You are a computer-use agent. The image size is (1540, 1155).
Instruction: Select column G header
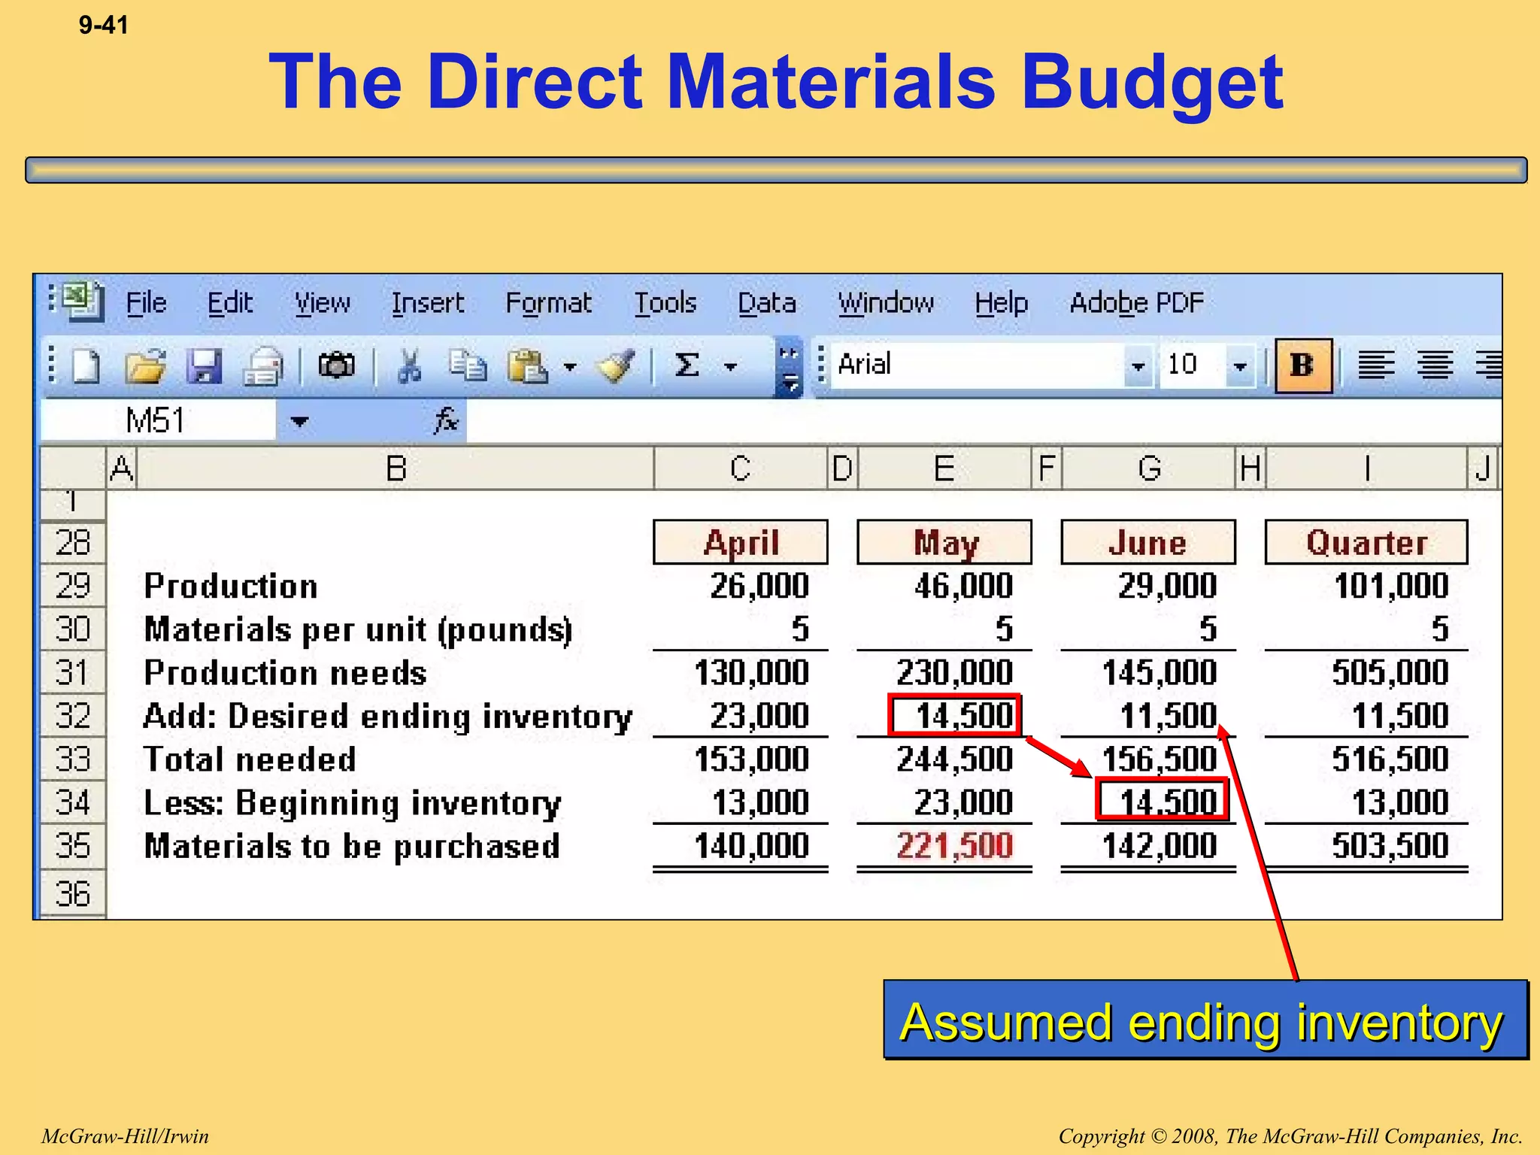tap(1149, 468)
